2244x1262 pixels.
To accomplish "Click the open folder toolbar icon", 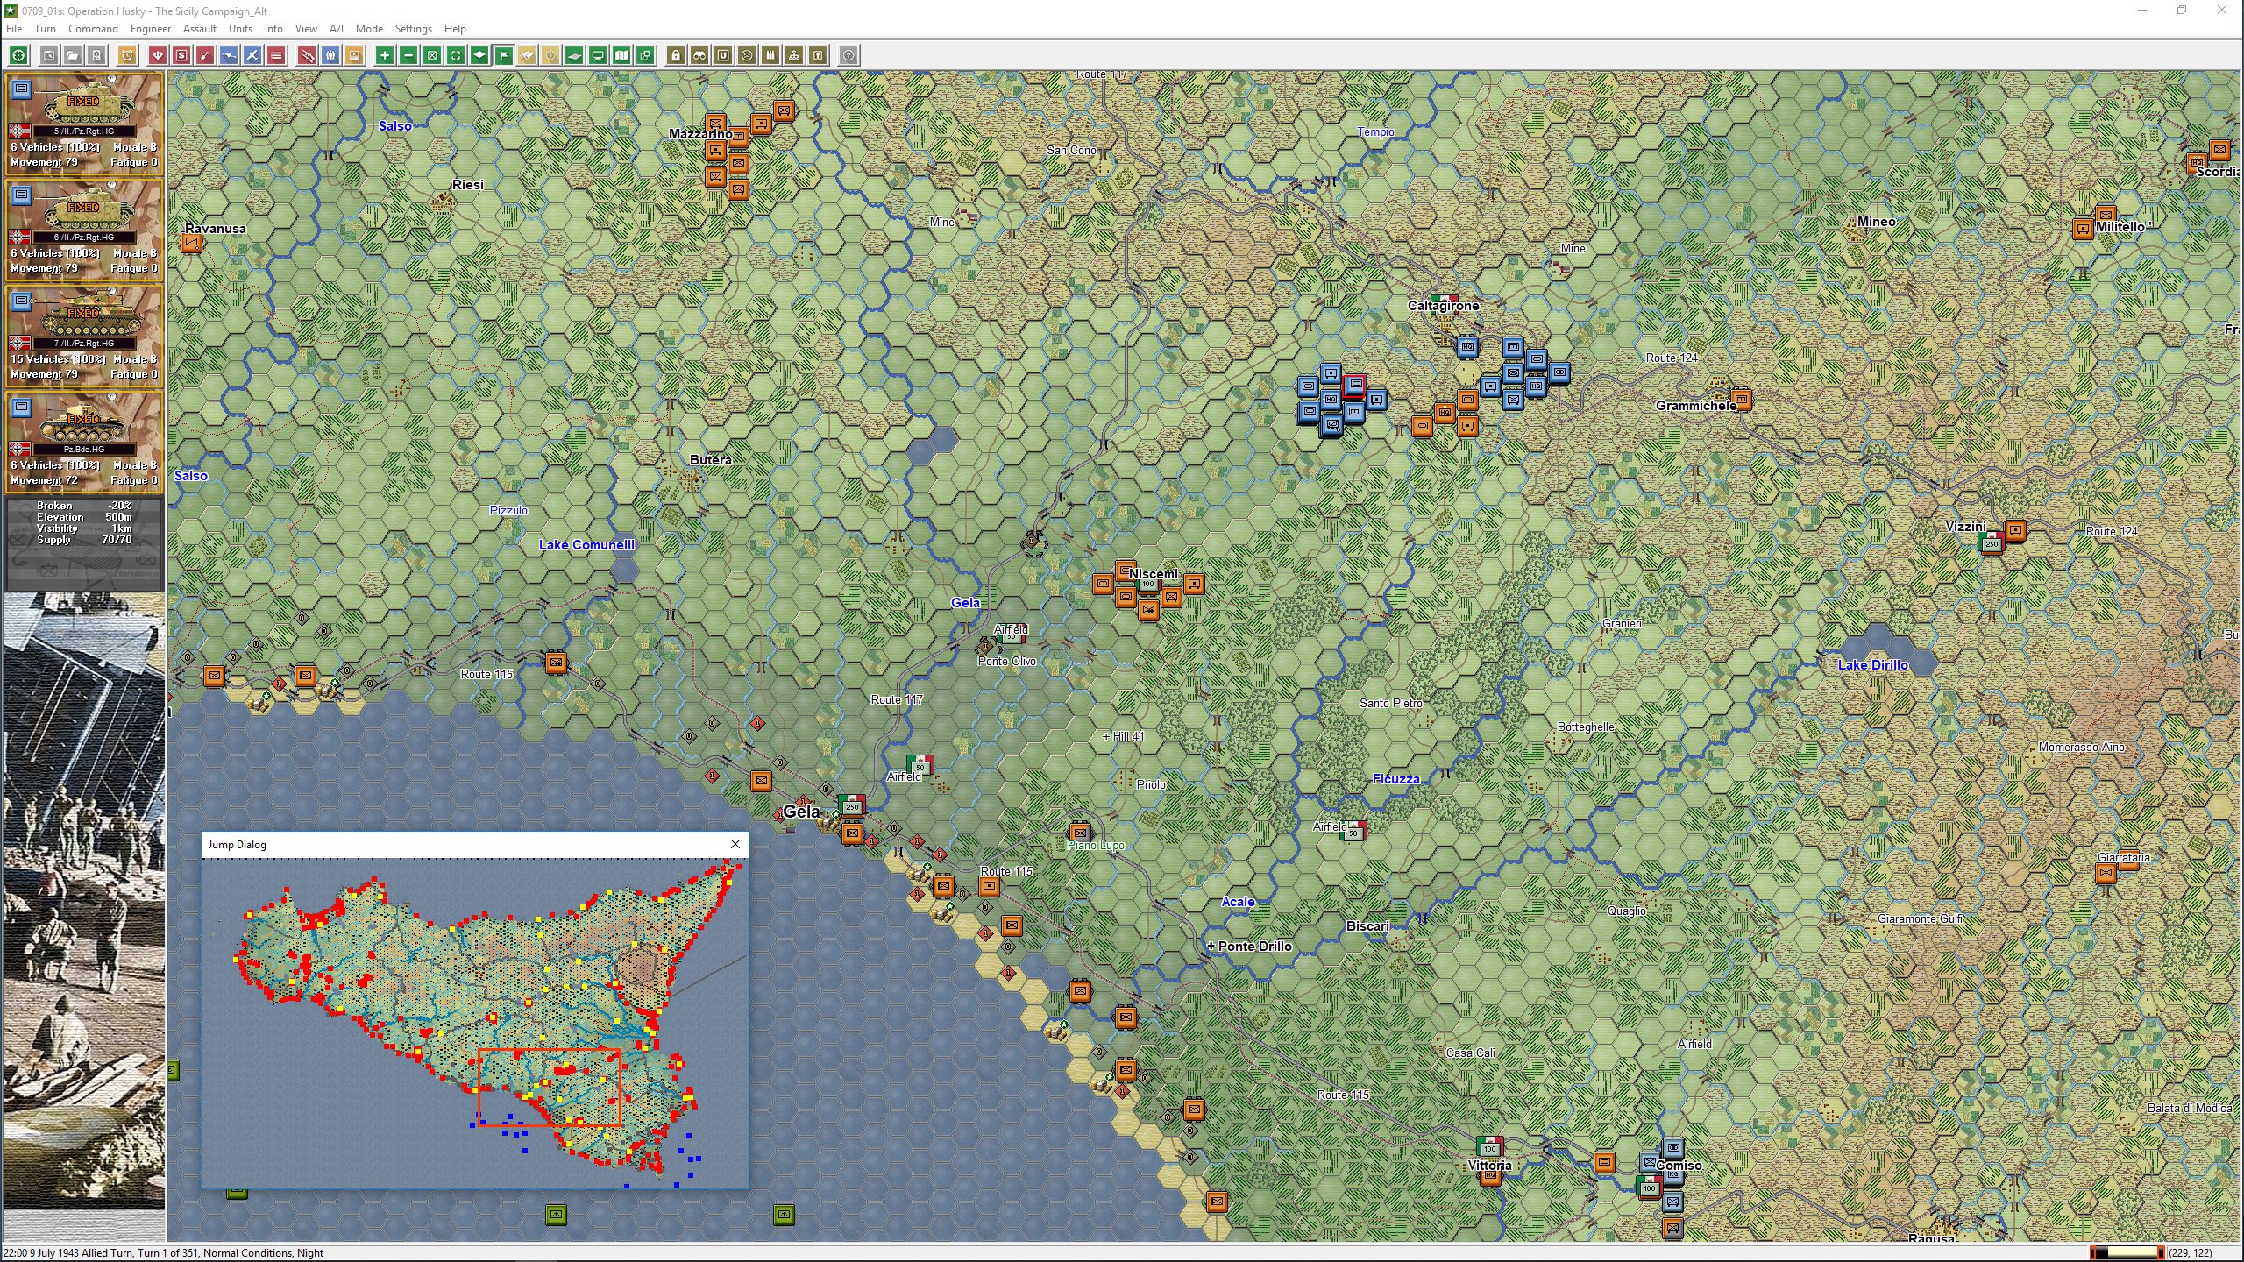I will pos(74,56).
